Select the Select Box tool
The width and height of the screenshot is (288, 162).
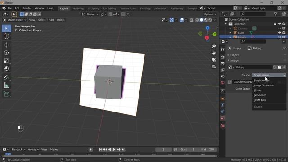[6, 28]
